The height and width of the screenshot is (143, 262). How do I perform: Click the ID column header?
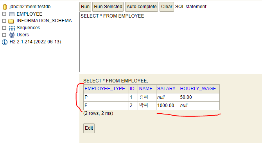coord(133,89)
